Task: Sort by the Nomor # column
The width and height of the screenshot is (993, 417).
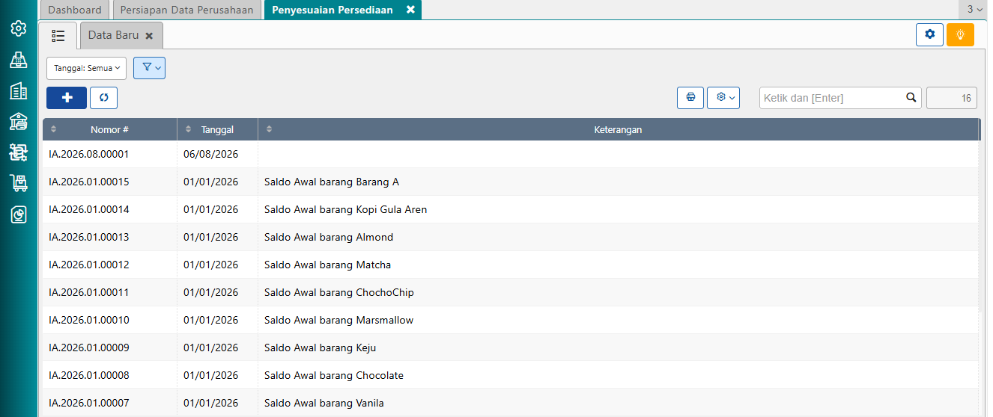Action: coord(109,129)
